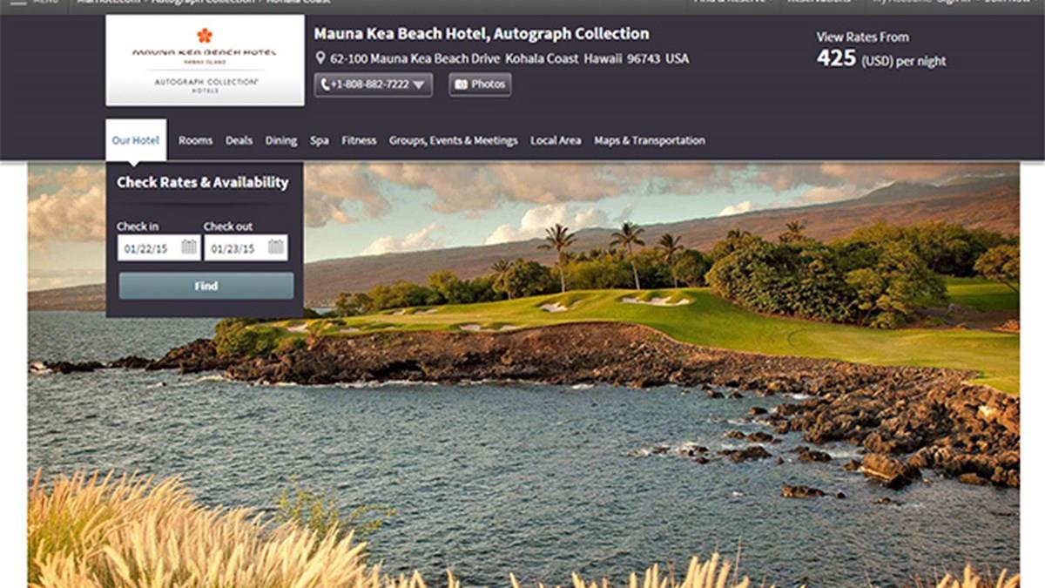Switch to the Dining tab
1045x588 pixels.
click(281, 140)
